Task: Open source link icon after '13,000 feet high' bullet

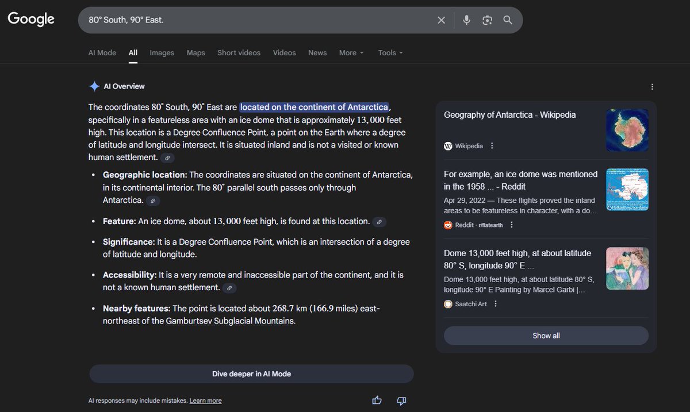Action: 379,222
